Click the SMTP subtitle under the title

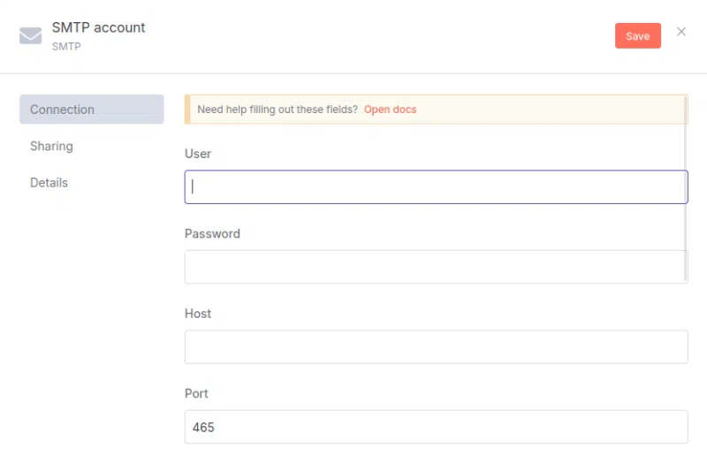[66, 46]
